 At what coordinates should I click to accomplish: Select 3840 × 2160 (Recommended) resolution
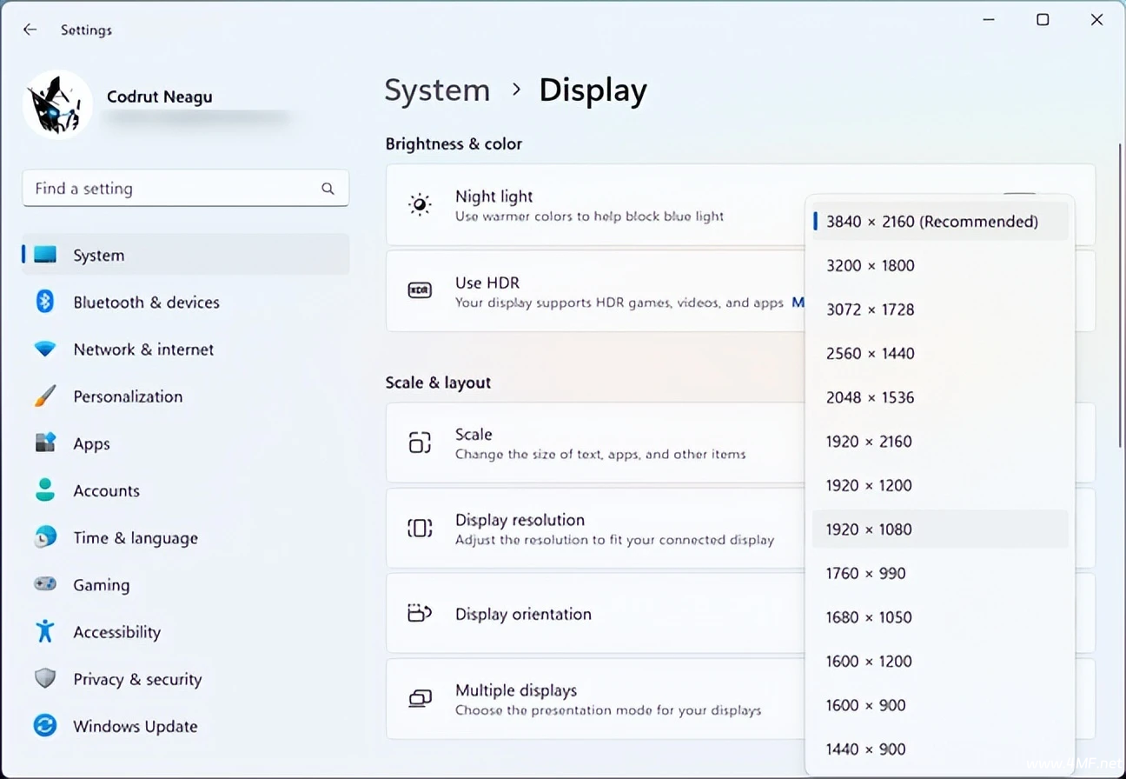(931, 222)
